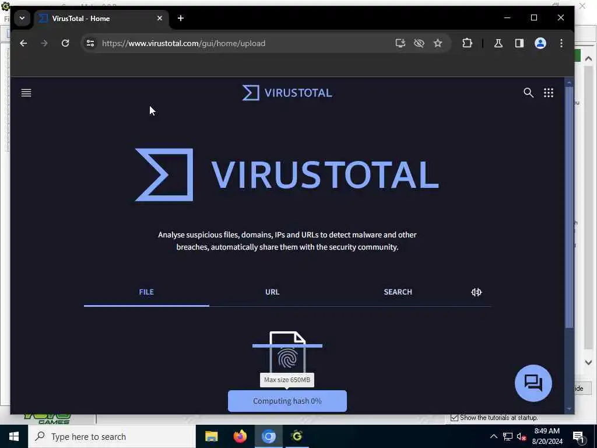Show hidden system tray icons
Viewport: 597px width, 448px height.
(x=493, y=436)
